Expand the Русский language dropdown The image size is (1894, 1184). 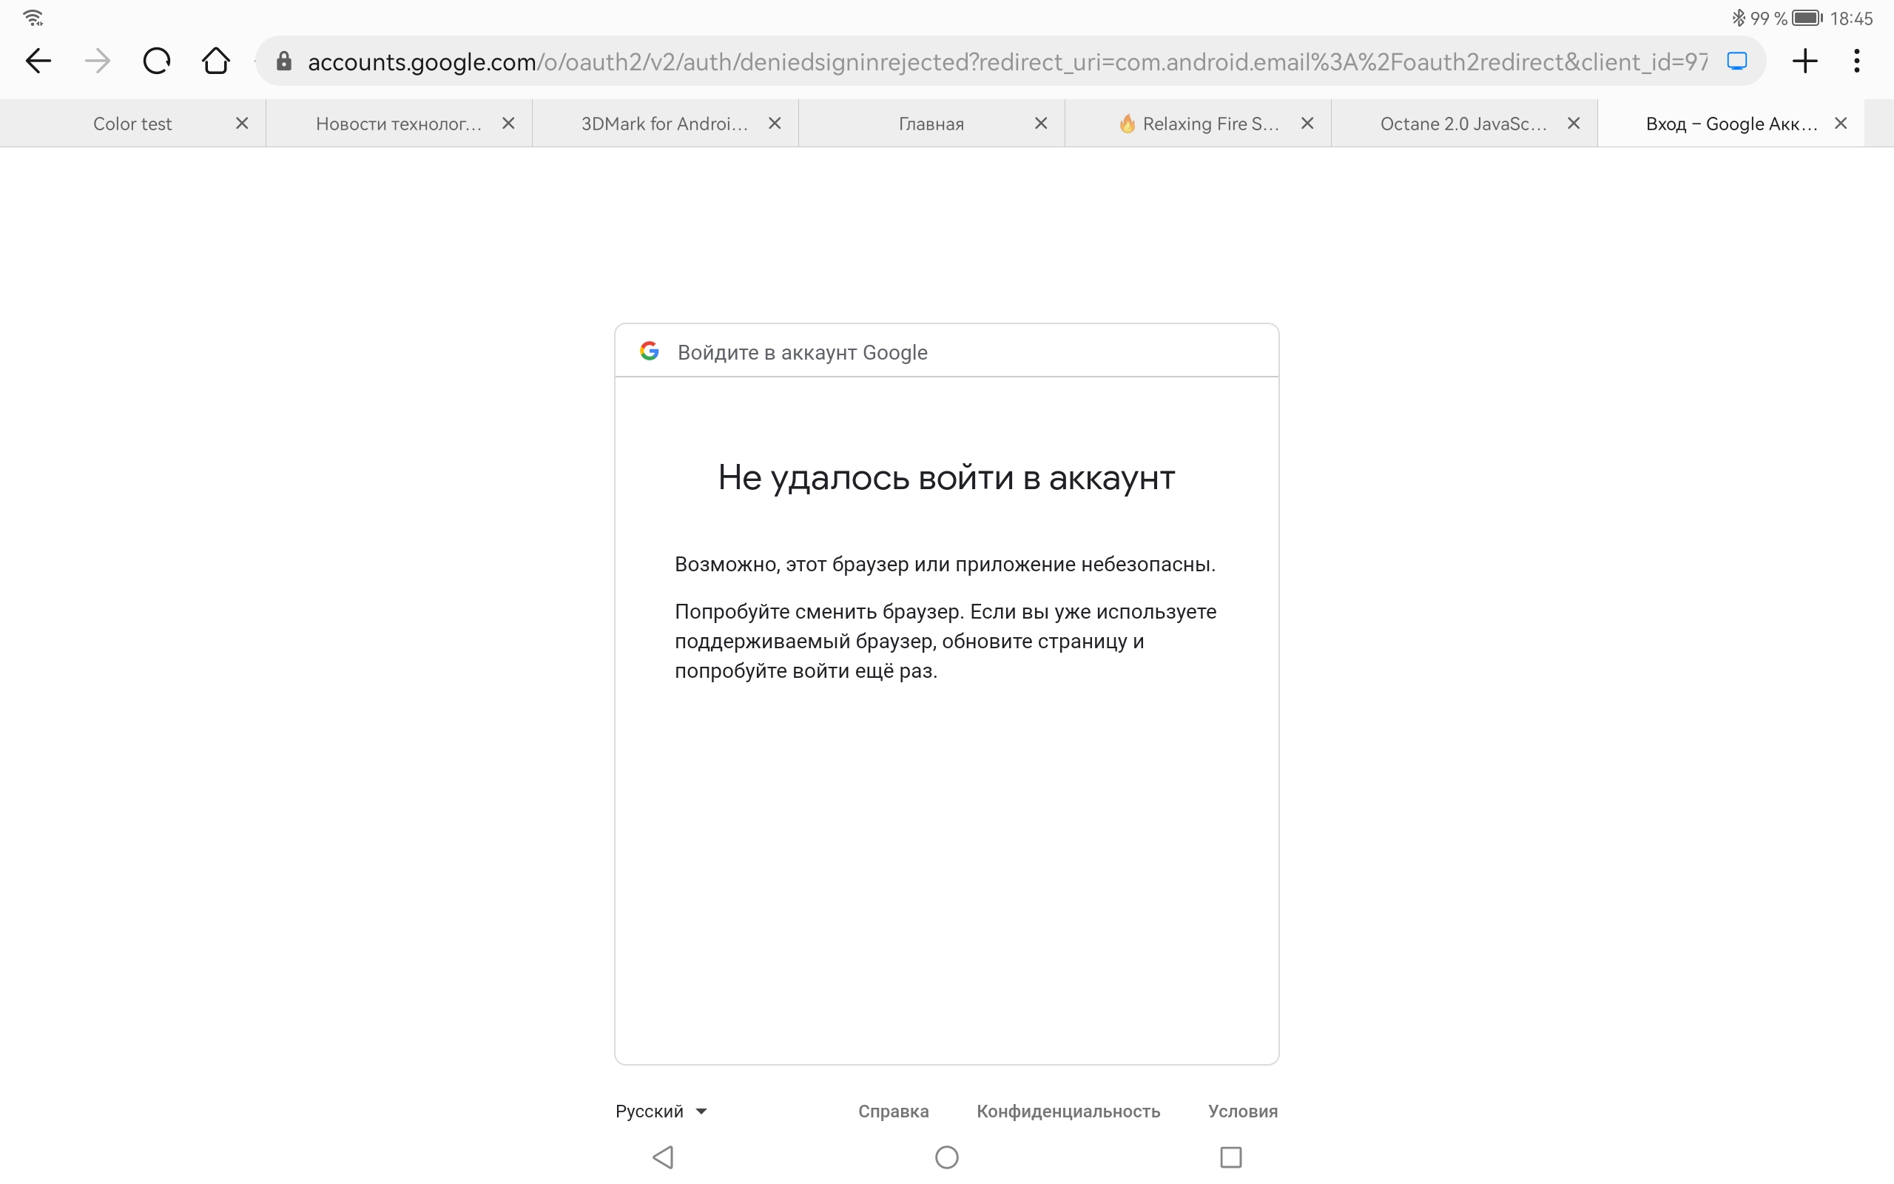coord(661,1111)
